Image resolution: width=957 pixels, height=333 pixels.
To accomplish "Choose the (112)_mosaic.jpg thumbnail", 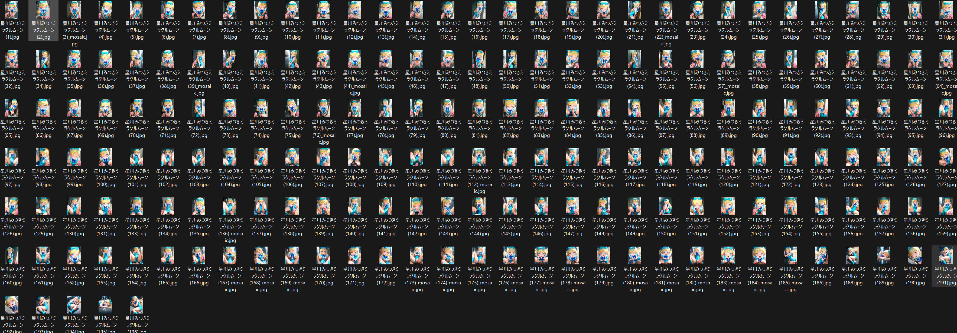I will (479, 157).
